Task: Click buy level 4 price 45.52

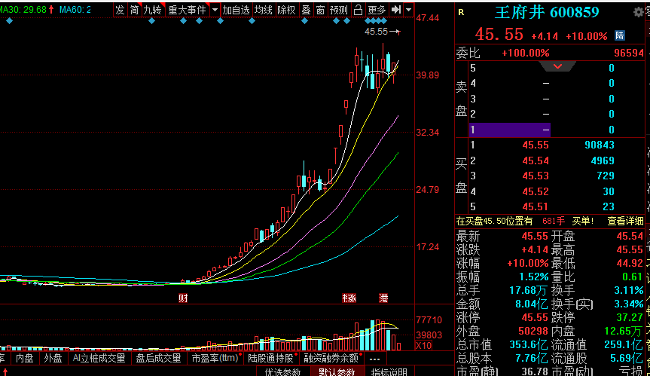Action: (536, 191)
